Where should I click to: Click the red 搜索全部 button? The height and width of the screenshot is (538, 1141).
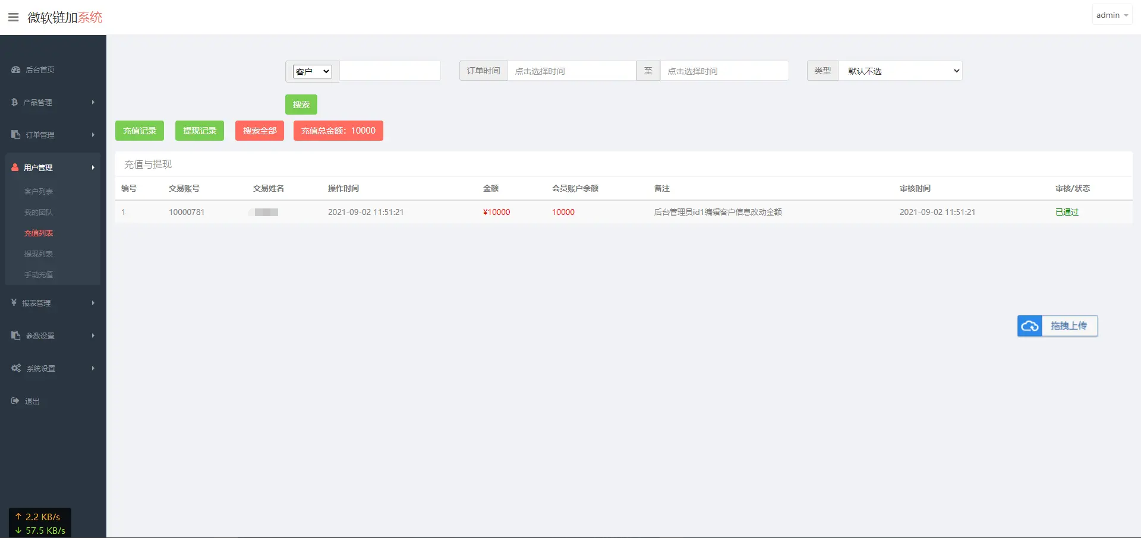point(259,131)
